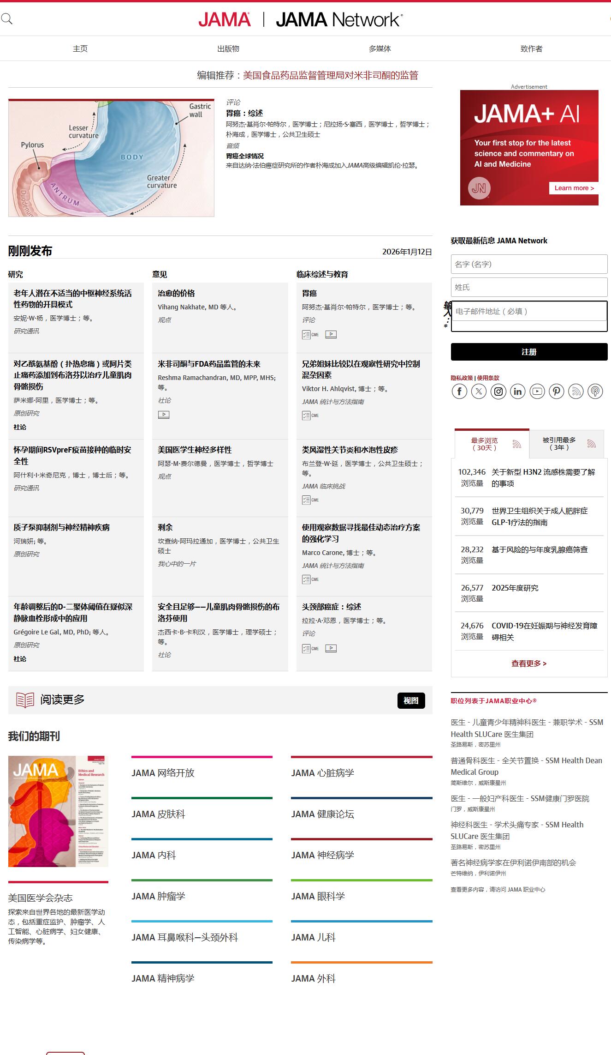Open the JAMA 心脏病学 journal
Screen dimensions: 611x1055
tap(322, 773)
